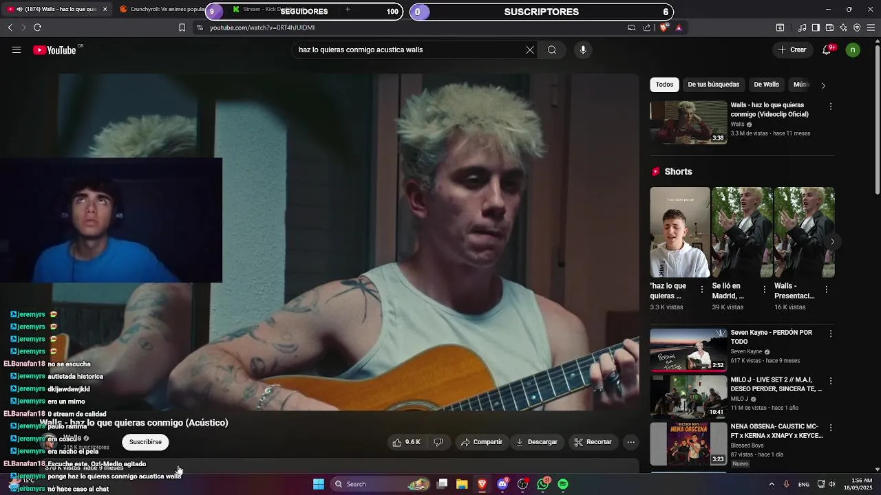Viewport: 881px width, 495px height.
Task: Open Brave Rewards triangle icon
Action: (x=679, y=27)
